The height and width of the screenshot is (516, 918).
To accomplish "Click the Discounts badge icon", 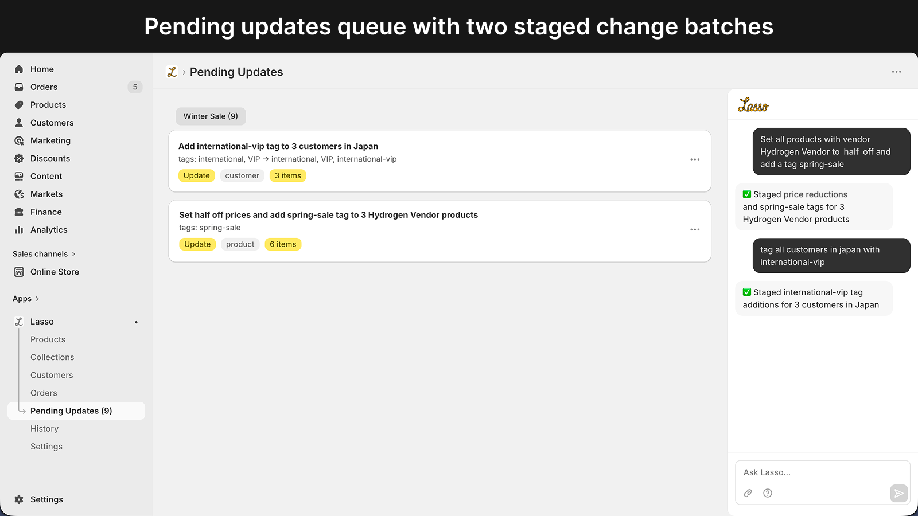I will [x=19, y=158].
